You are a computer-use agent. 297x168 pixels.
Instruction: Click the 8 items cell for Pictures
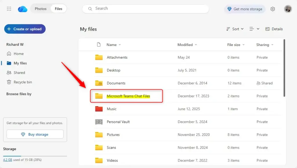pos(233,134)
